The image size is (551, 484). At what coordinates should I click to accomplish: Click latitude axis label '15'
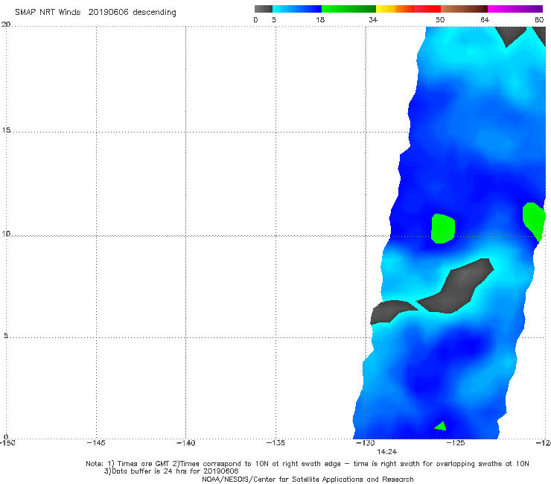tap(6, 130)
